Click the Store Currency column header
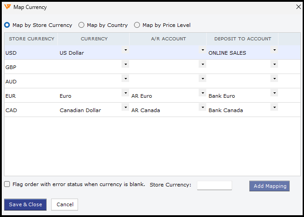 click(31, 39)
